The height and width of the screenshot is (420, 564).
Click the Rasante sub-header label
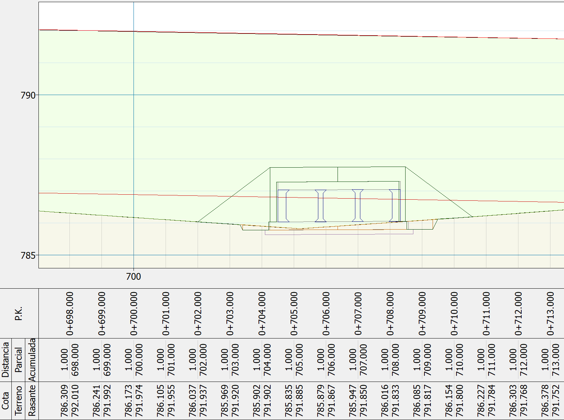tap(32, 401)
